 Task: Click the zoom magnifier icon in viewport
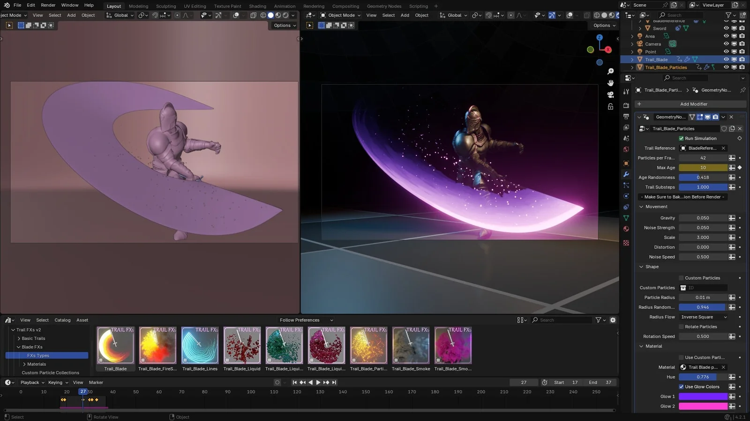tap(610, 72)
